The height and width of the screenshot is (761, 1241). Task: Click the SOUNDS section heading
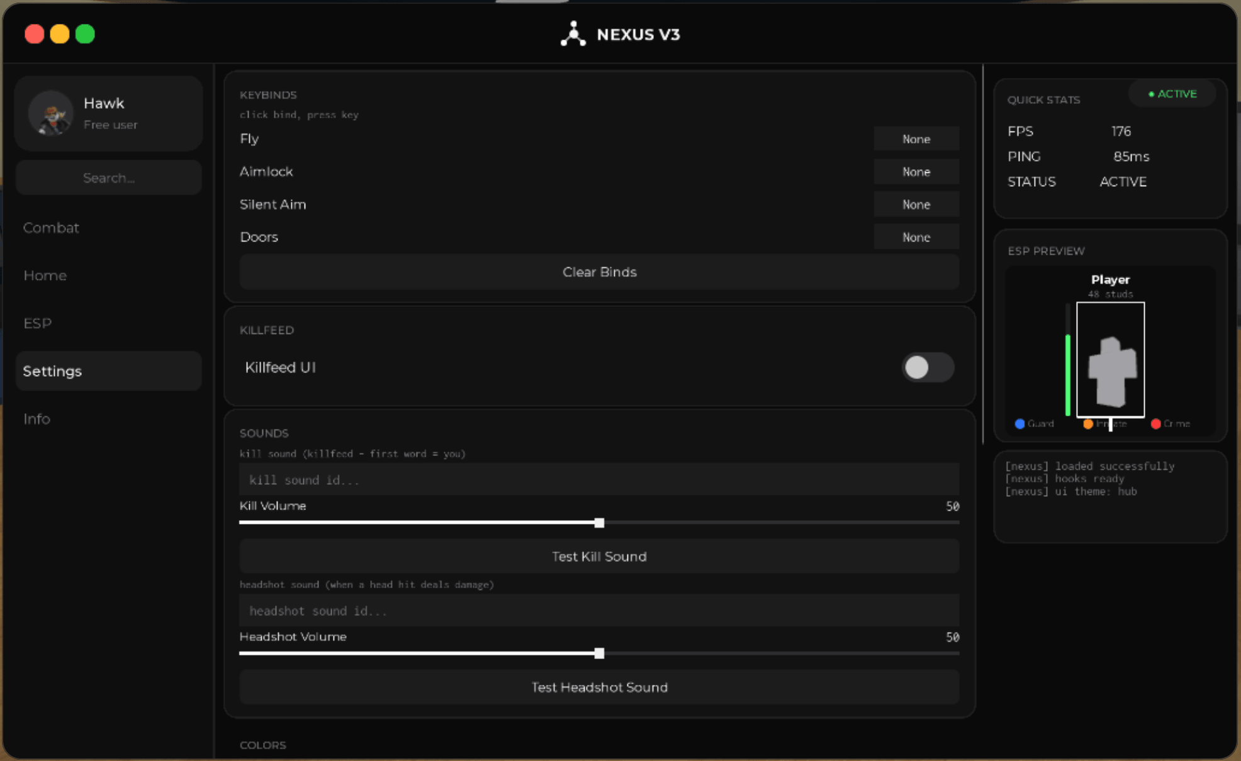[x=264, y=433]
